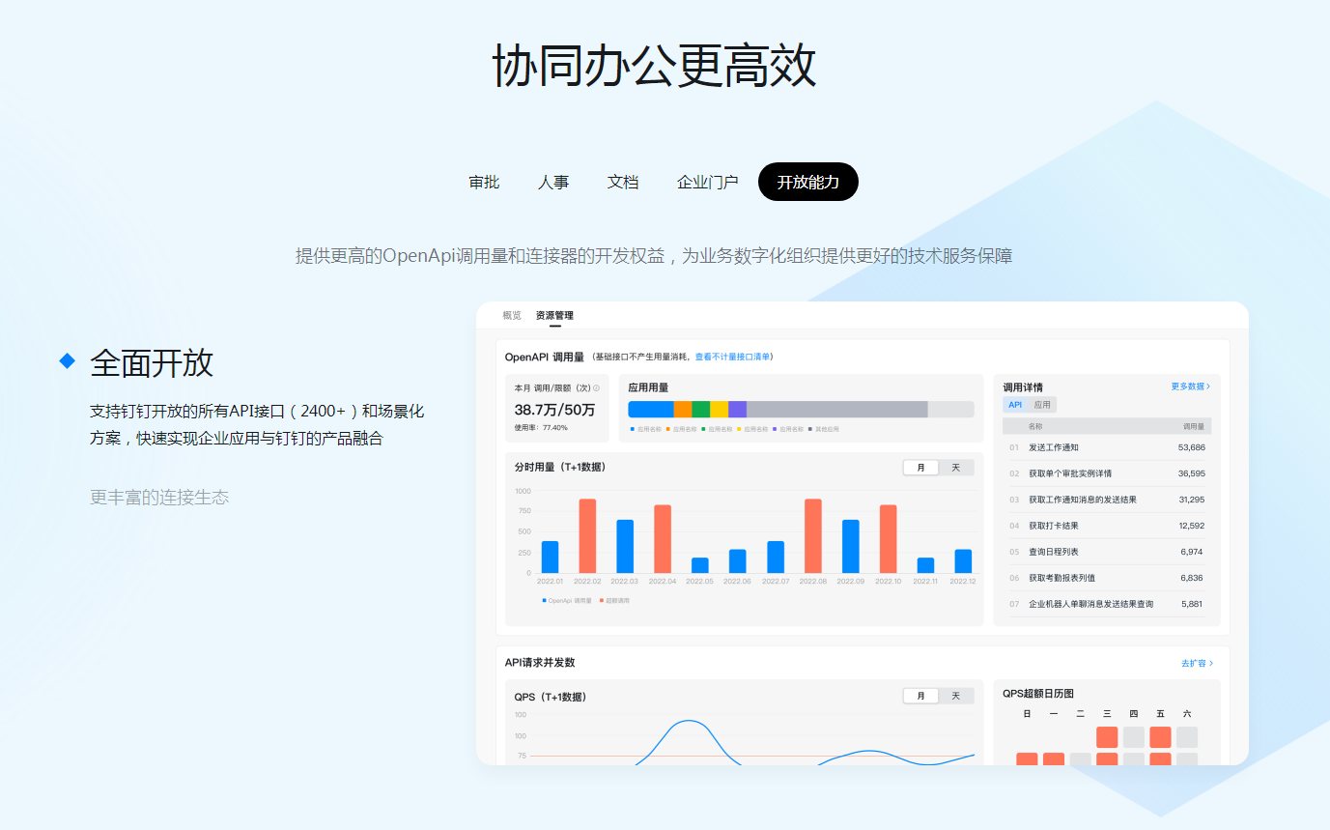Image resolution: width=1330 pixels, height=830 pixels.
Task: Open the 概览 tab in dashboard
Action: tap(512, 316)
